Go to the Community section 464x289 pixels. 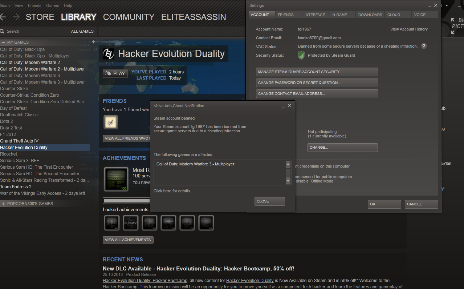129,17
